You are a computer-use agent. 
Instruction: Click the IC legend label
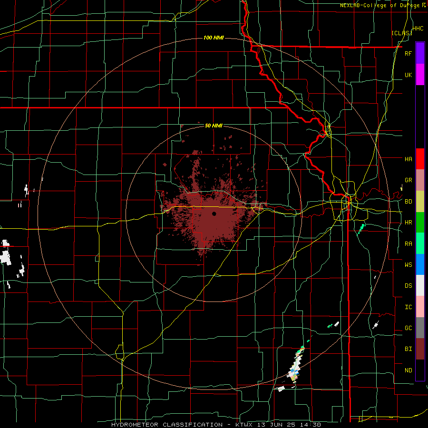408,307
